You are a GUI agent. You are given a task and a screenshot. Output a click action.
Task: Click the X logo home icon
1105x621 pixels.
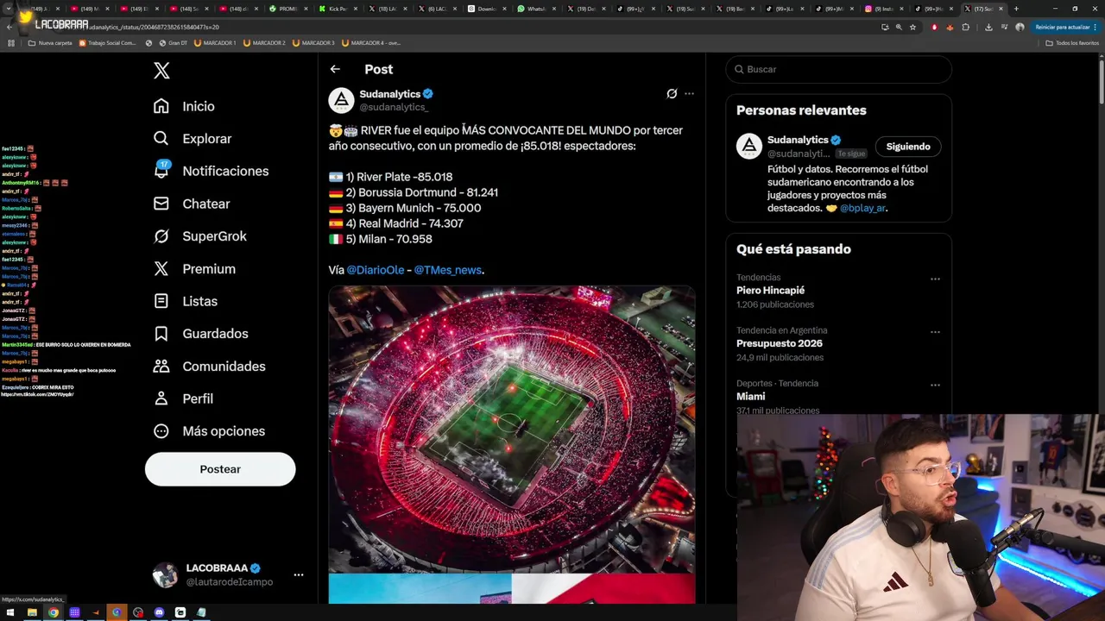pyautogui.click(x=161, y=71)
